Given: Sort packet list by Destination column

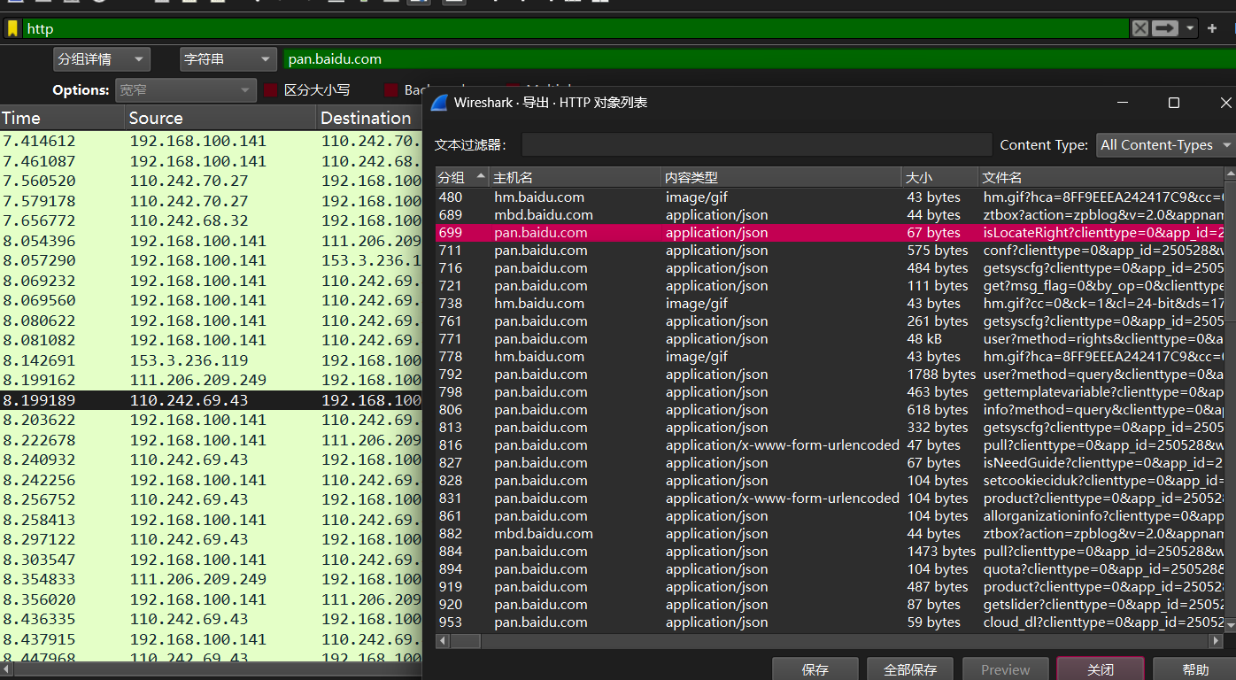Looking at the screenshot, I should pos(369,118).
